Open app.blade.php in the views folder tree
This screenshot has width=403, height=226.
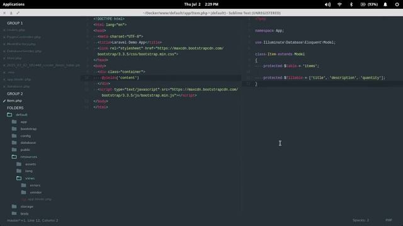39,199
